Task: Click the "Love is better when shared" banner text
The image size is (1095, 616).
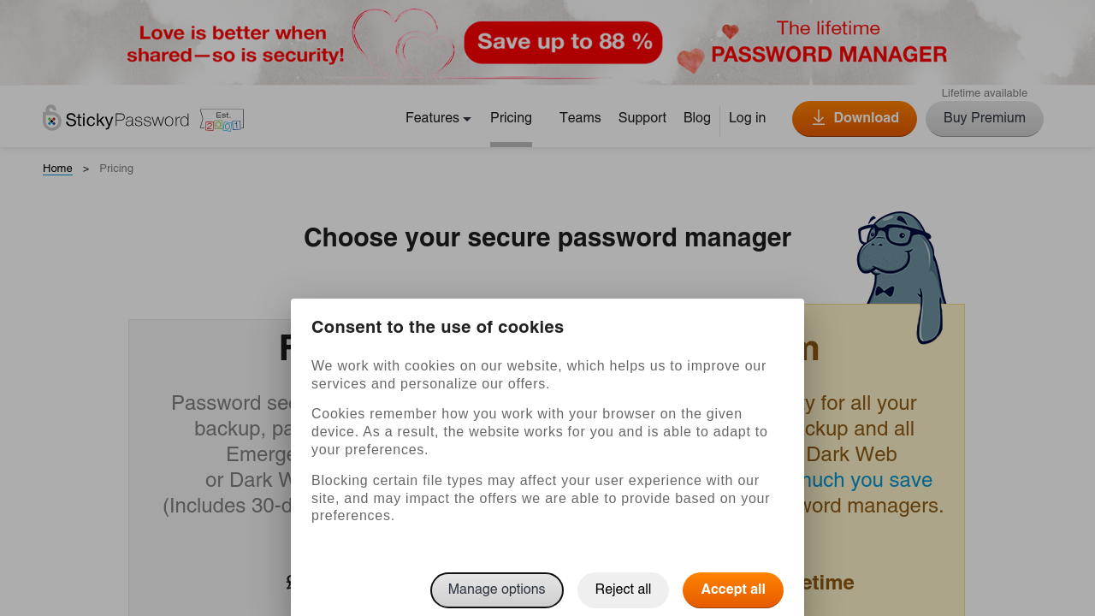Action: coord(235,44)
